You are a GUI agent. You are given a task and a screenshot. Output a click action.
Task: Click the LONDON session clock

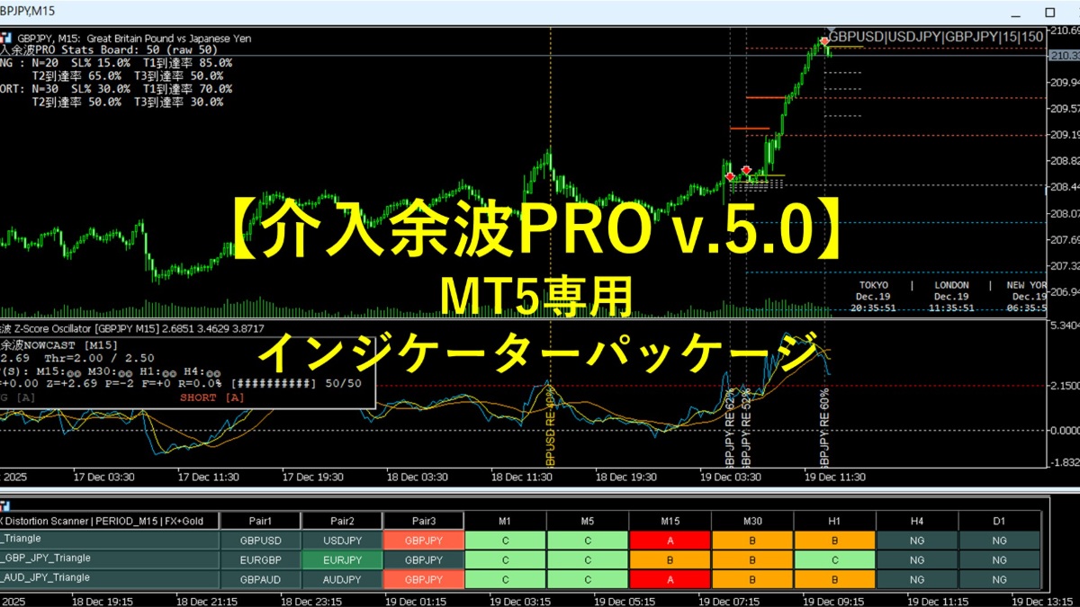[x=951, y=296]
